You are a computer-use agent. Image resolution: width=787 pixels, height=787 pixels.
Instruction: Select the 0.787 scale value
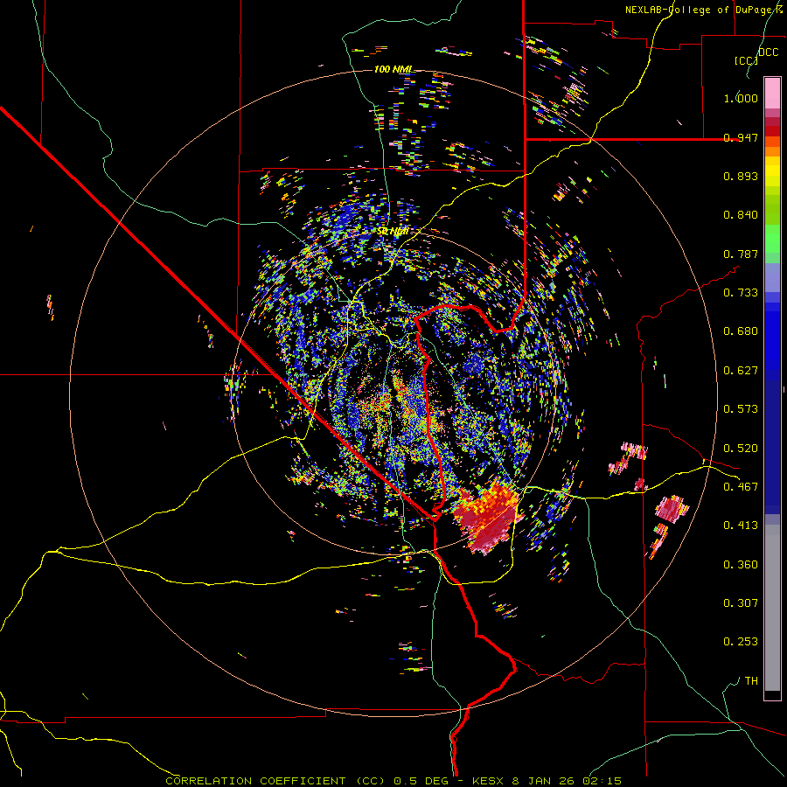pyautogui.click(x=741, y=254)
